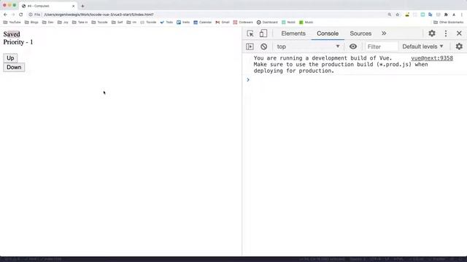Switch to the Console tab
The height and width of the screenshot is (262, 467).
click(x=328, y=33)
